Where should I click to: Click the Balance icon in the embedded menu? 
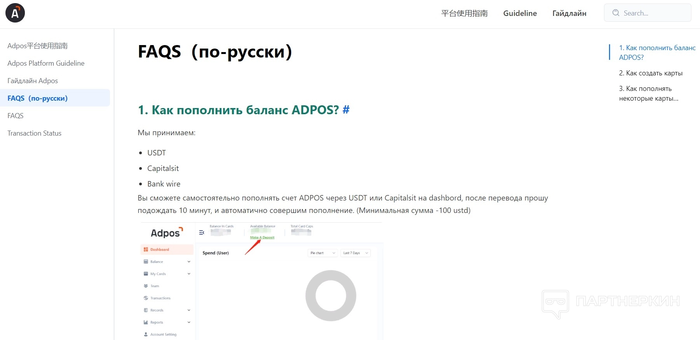point(146,262)
